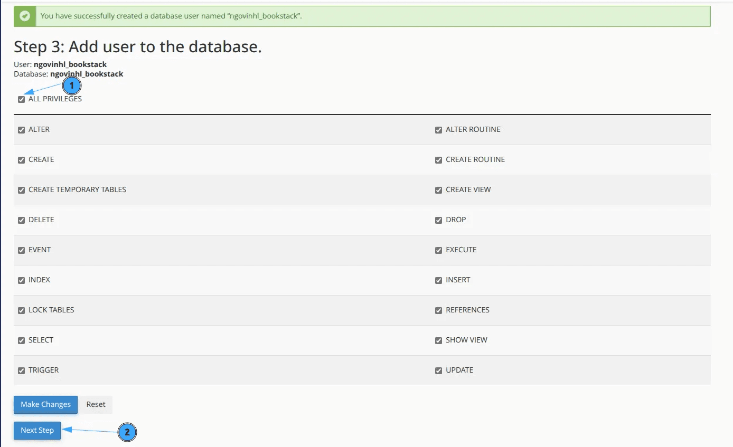Disable the DROP privilege checkbox
The height and width of the screenshot is (447, 733).
point(438,220)
